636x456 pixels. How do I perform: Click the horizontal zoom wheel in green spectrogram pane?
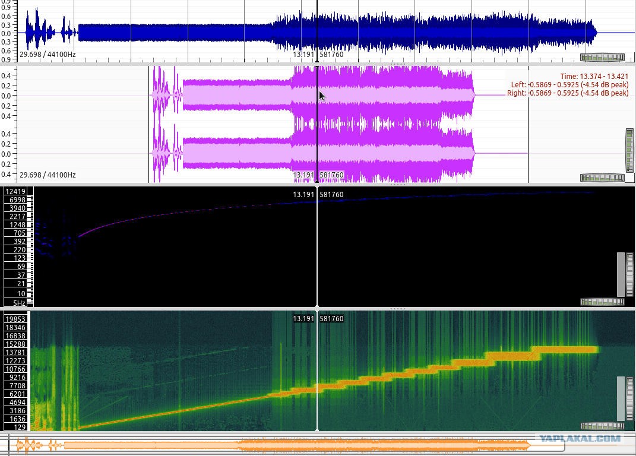coord(602,426)
